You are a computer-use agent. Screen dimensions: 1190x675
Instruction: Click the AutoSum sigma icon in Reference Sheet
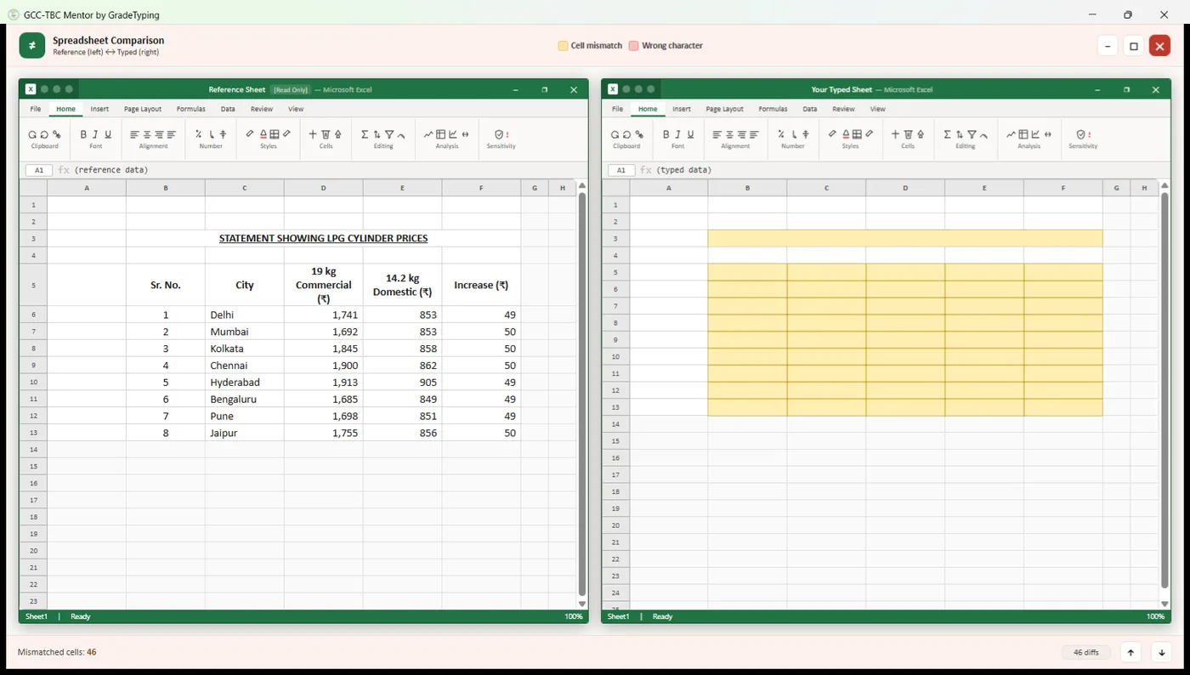tap(365, 134)
